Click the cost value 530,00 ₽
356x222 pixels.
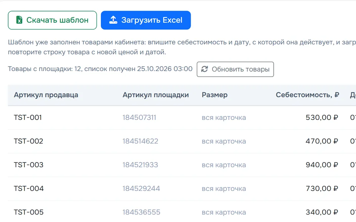click(322, 118)
